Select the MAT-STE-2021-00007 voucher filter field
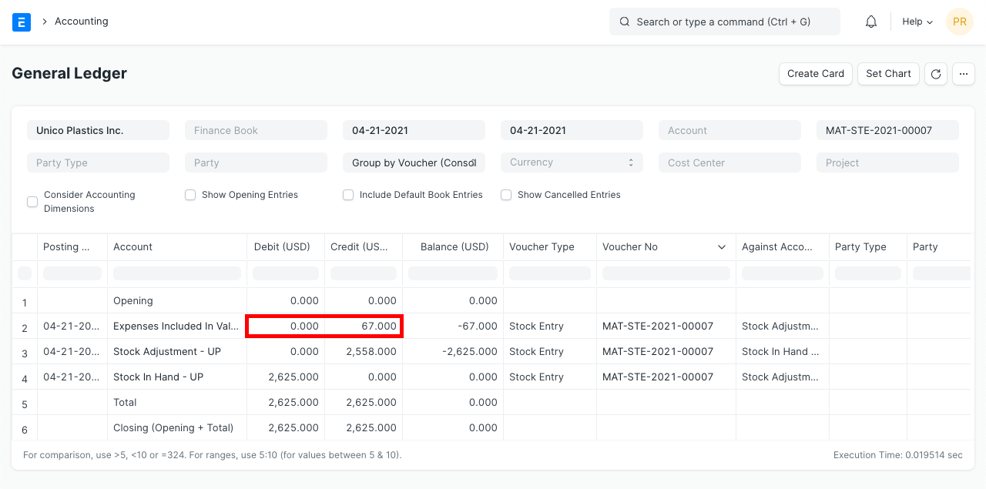Screen dimensions: 986x489 tap(887, 129)
